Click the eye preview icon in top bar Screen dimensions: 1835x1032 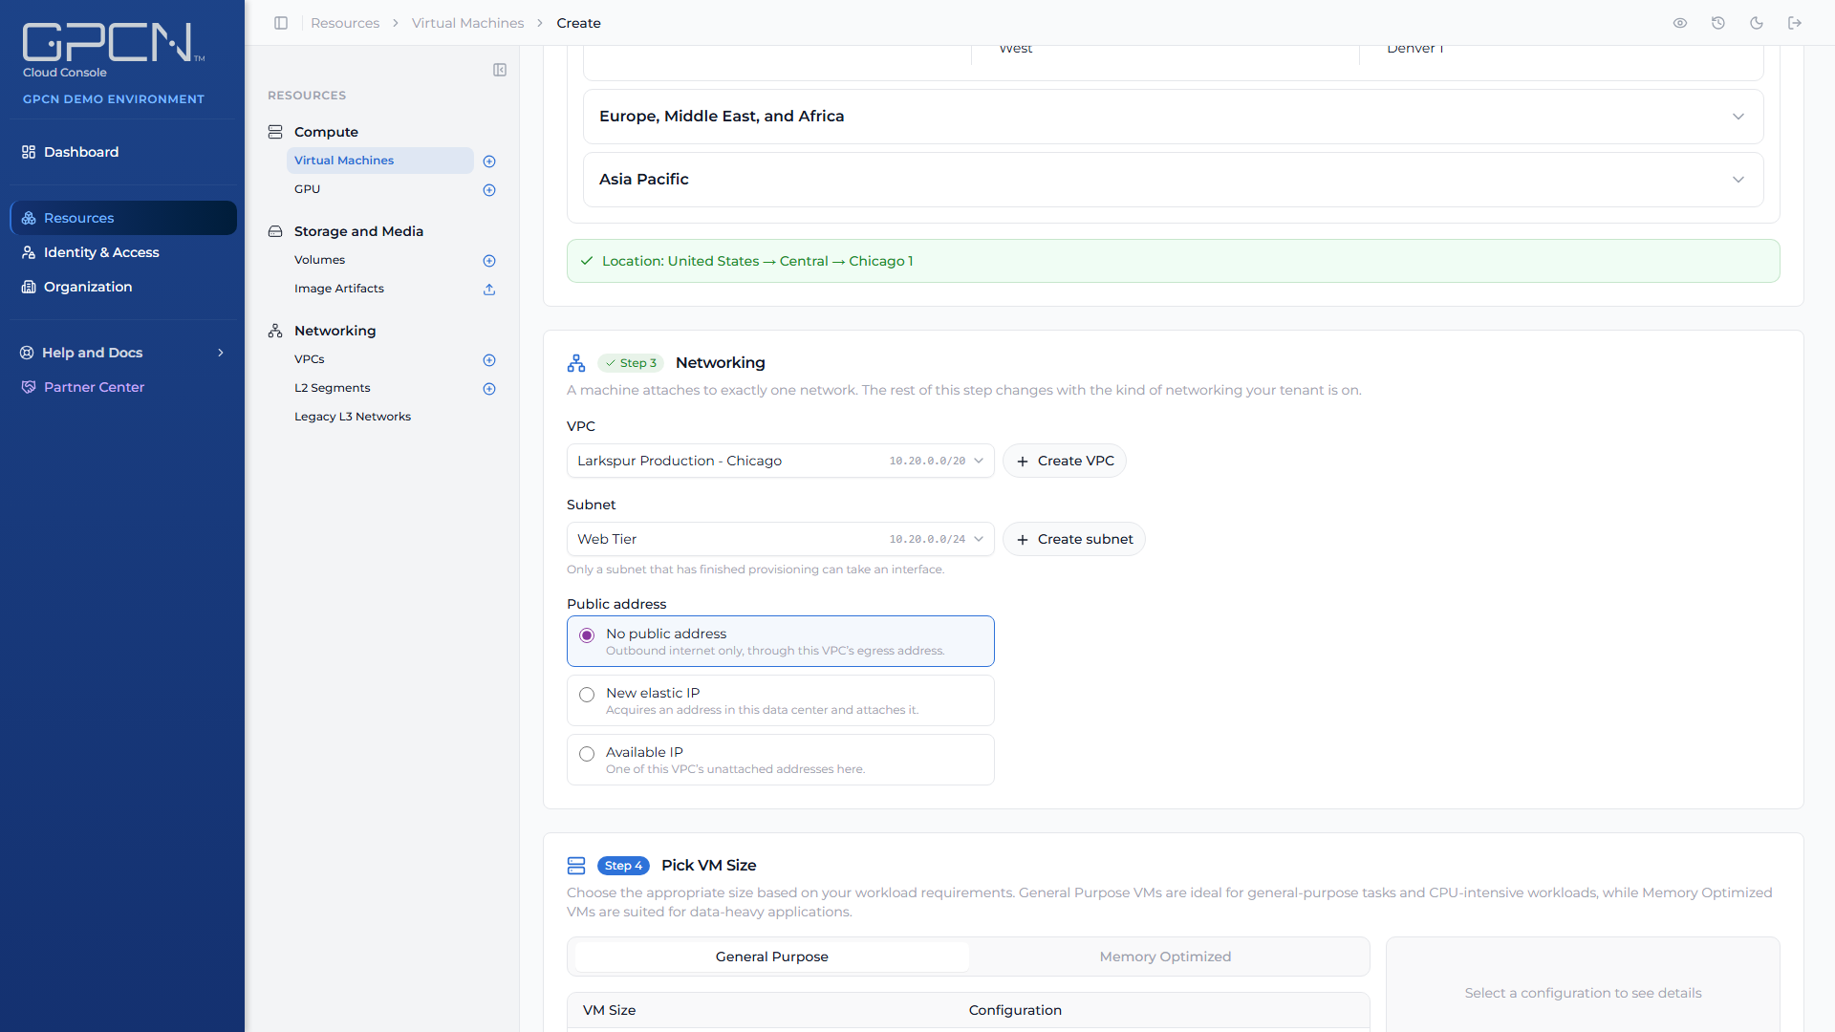click(1680, 23)
